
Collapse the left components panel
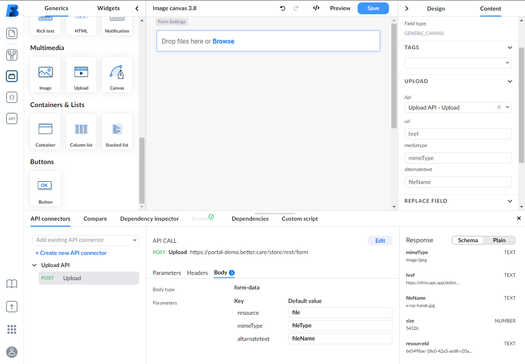(x=137, y=8)
